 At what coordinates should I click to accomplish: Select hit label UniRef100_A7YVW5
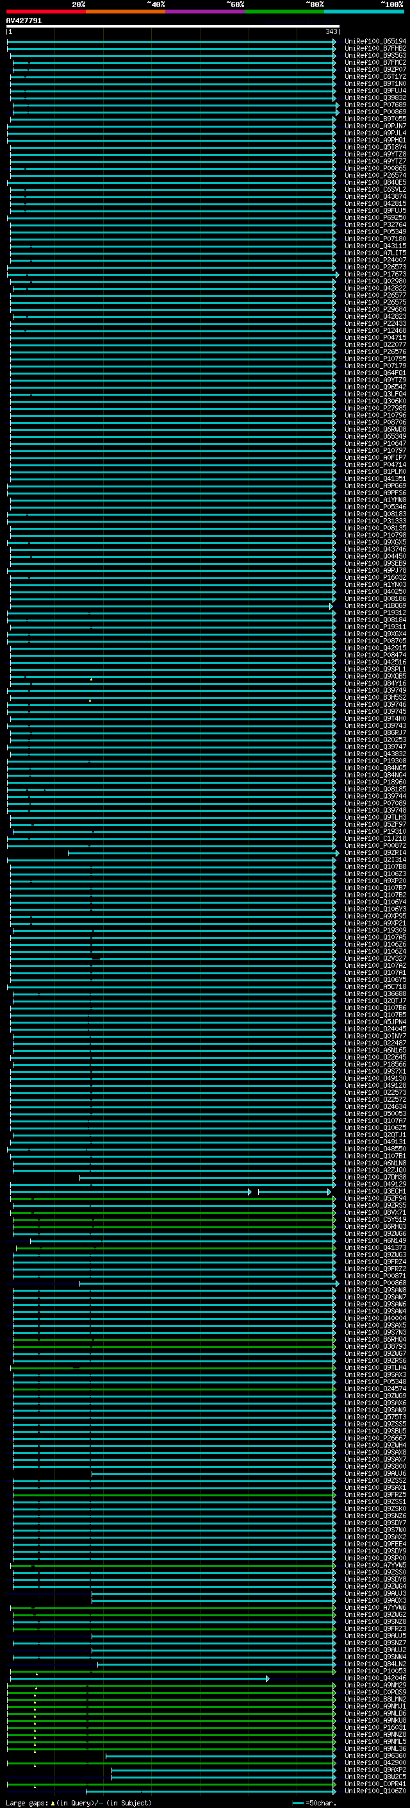[375, 1566]
